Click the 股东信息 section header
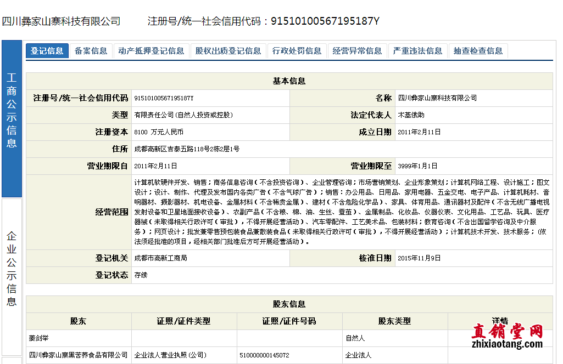 tap(289, 304)
